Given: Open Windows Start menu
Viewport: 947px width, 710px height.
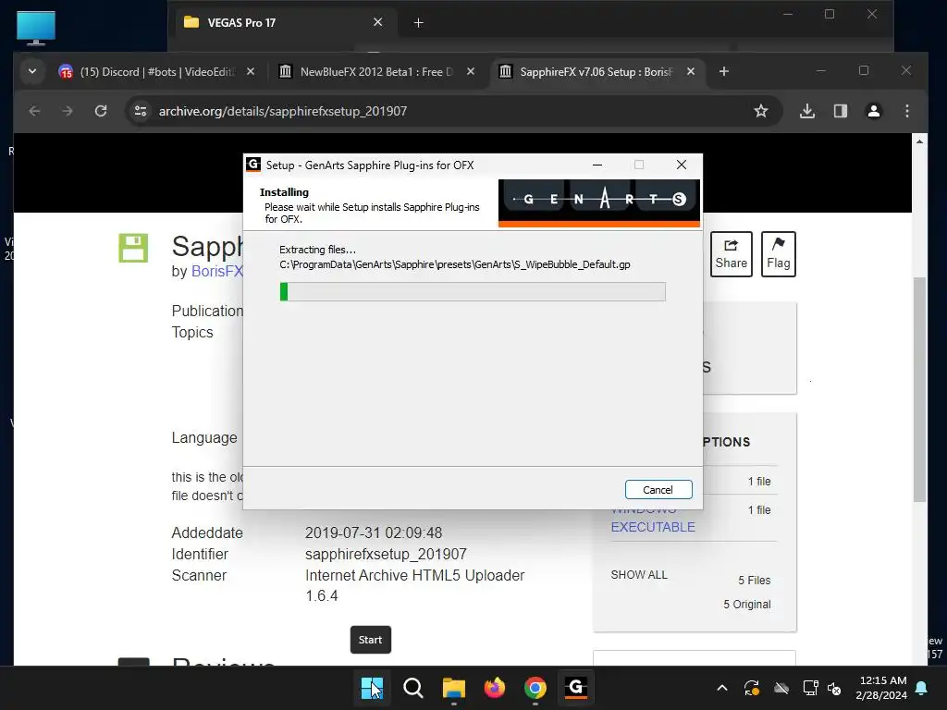Looking at the screenshot, I should coord(372,688).
